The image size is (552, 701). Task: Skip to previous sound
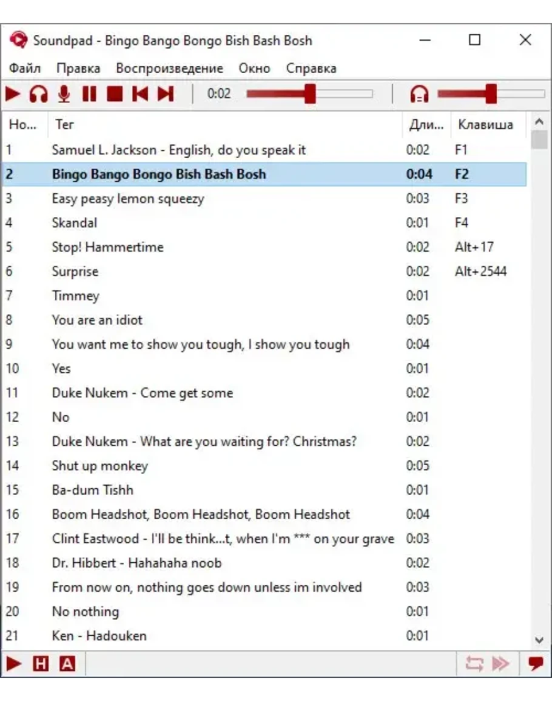point(140,94)
